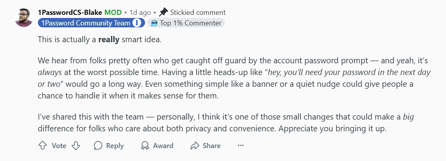Click the 1Password logo in the flair
This screenshot has width=446, height=161.
pos(137,23)
